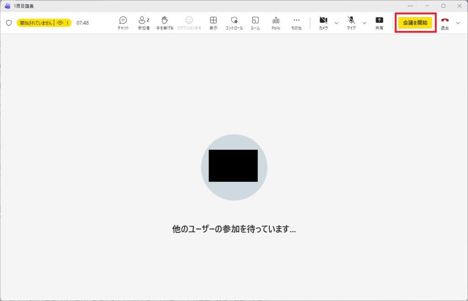Open the Polls panel
Screen dimensions: 468x301
[x=276, y=22]
